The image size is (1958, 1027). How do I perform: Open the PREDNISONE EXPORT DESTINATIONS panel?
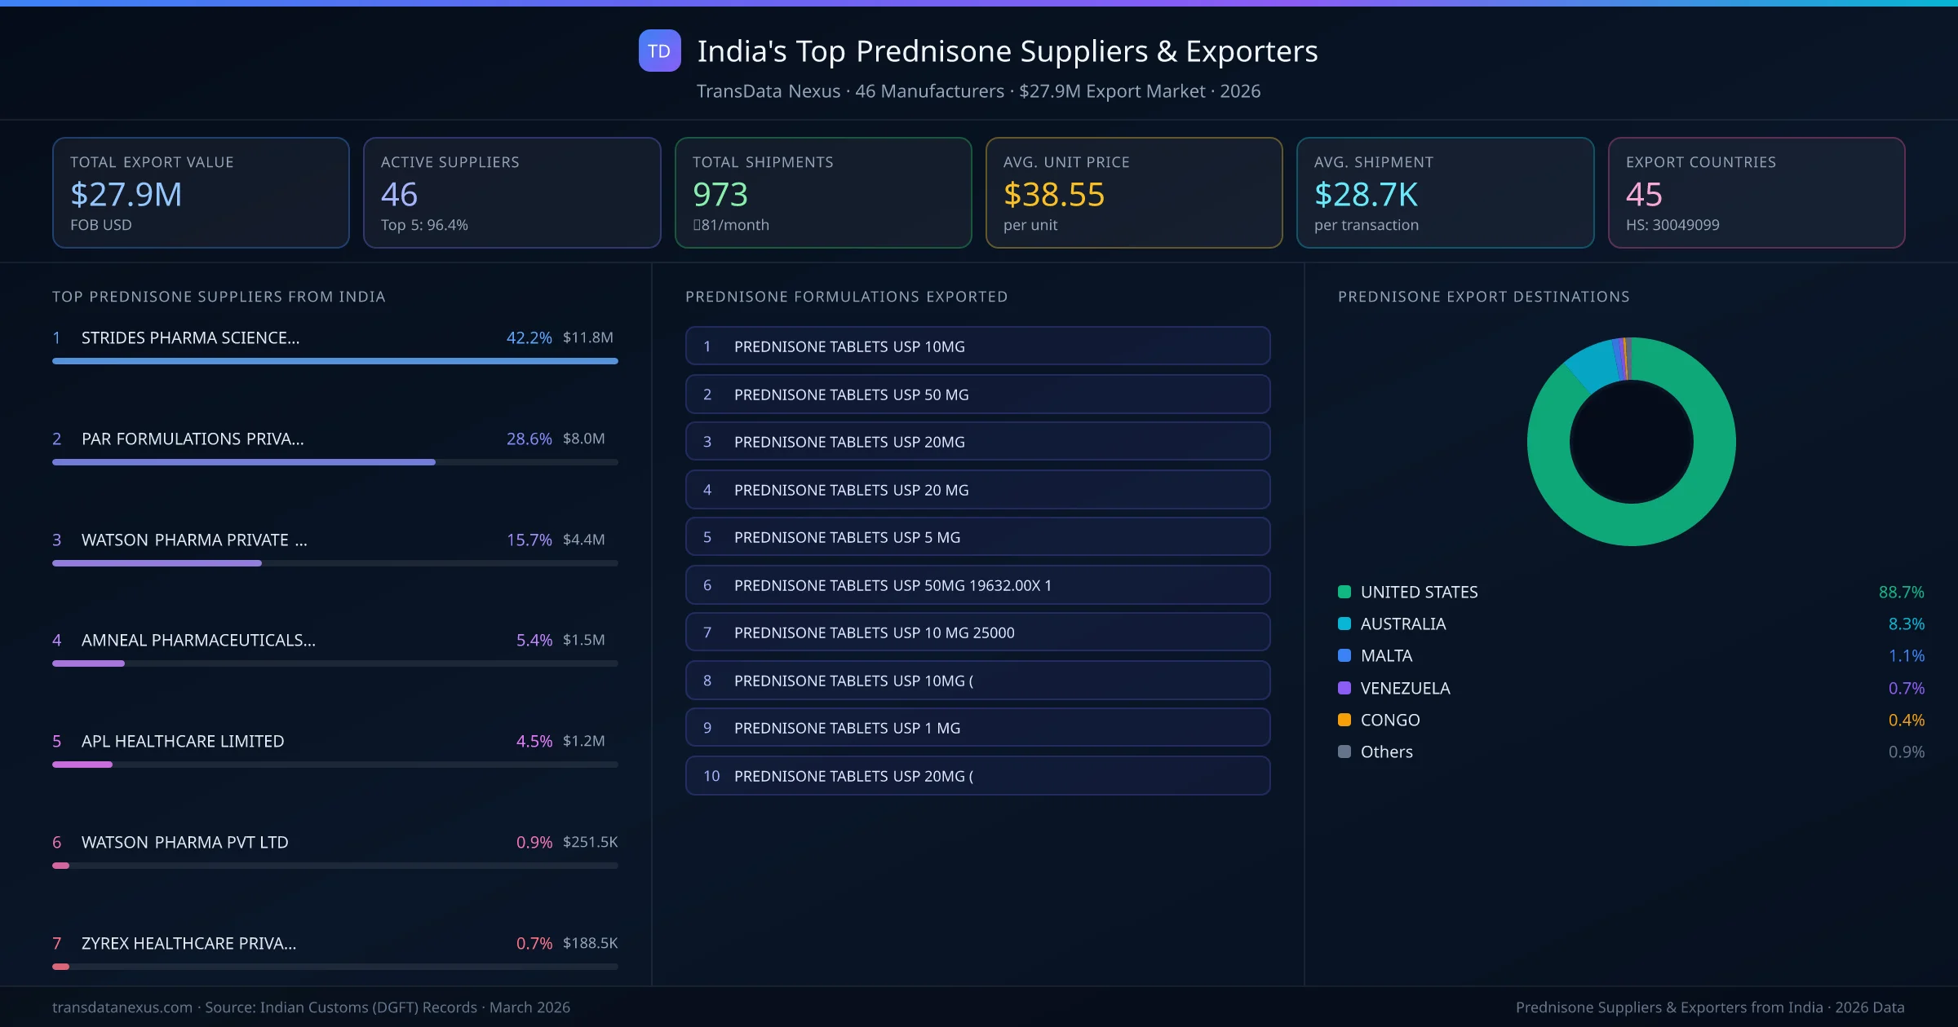1484,297
